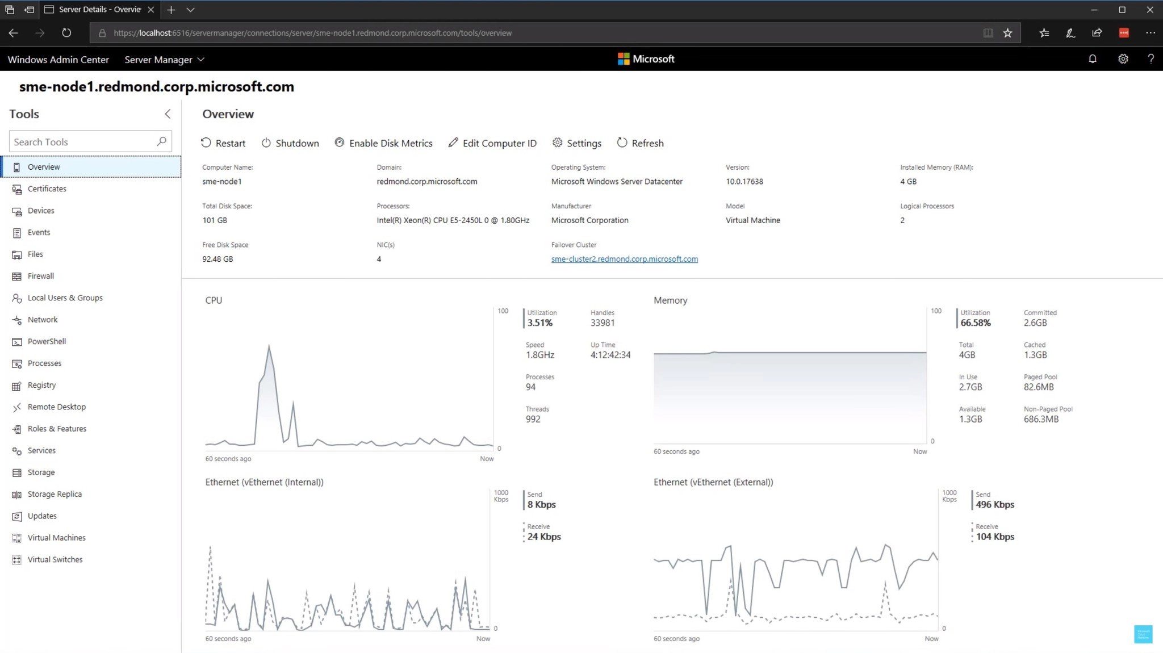
Task: Enable Disk Metrics via gauge icon
Action: coord(339,143)
